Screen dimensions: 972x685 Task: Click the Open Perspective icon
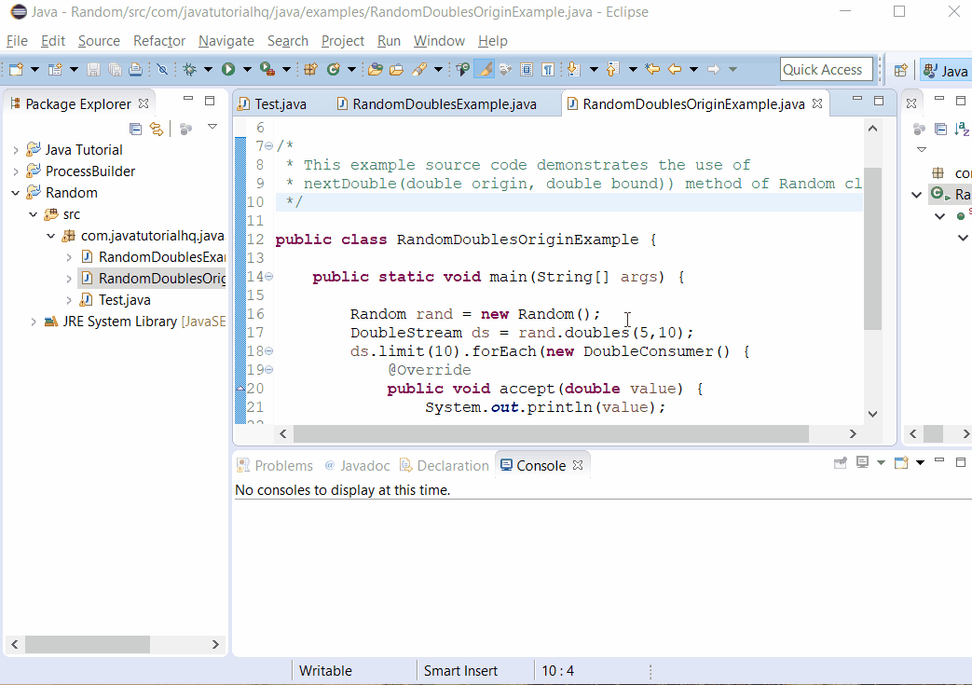(901, 70)
